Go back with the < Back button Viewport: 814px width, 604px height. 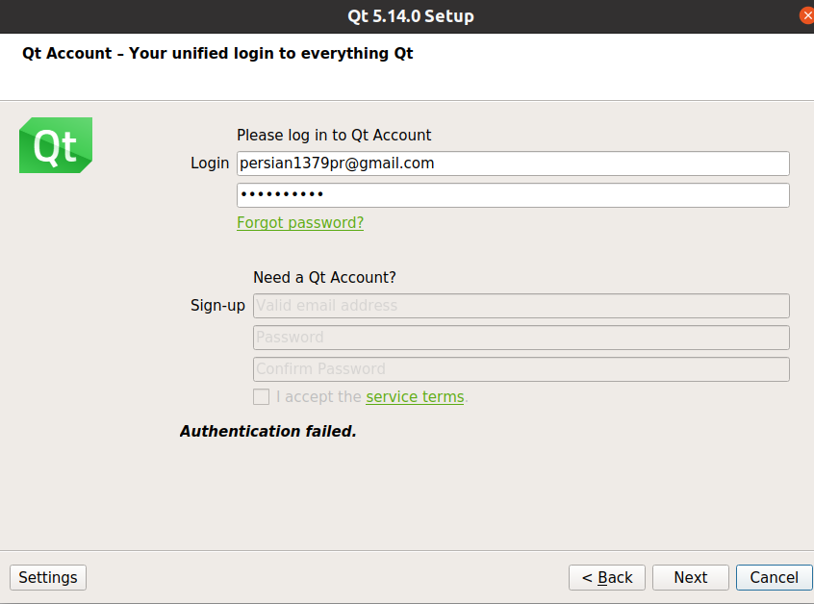click(x=607, y=577)
